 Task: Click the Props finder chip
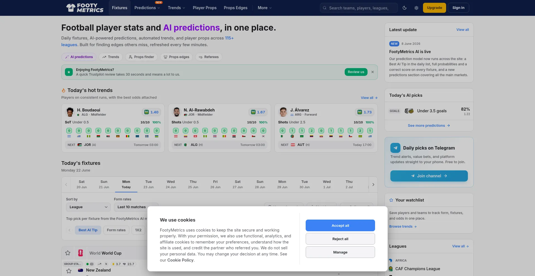pos(141,57)
